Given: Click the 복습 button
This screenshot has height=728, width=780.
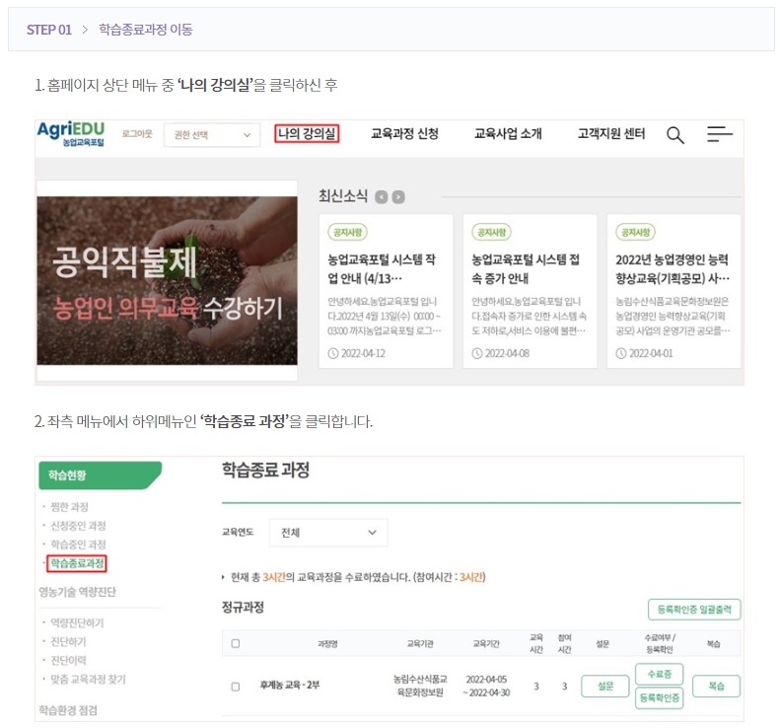Looking at the screenshot, I should tap(716, 686).
